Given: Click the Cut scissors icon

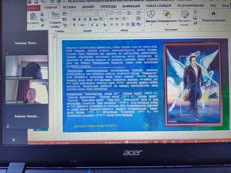Looking at the screenshot, I should pos(42,14).
